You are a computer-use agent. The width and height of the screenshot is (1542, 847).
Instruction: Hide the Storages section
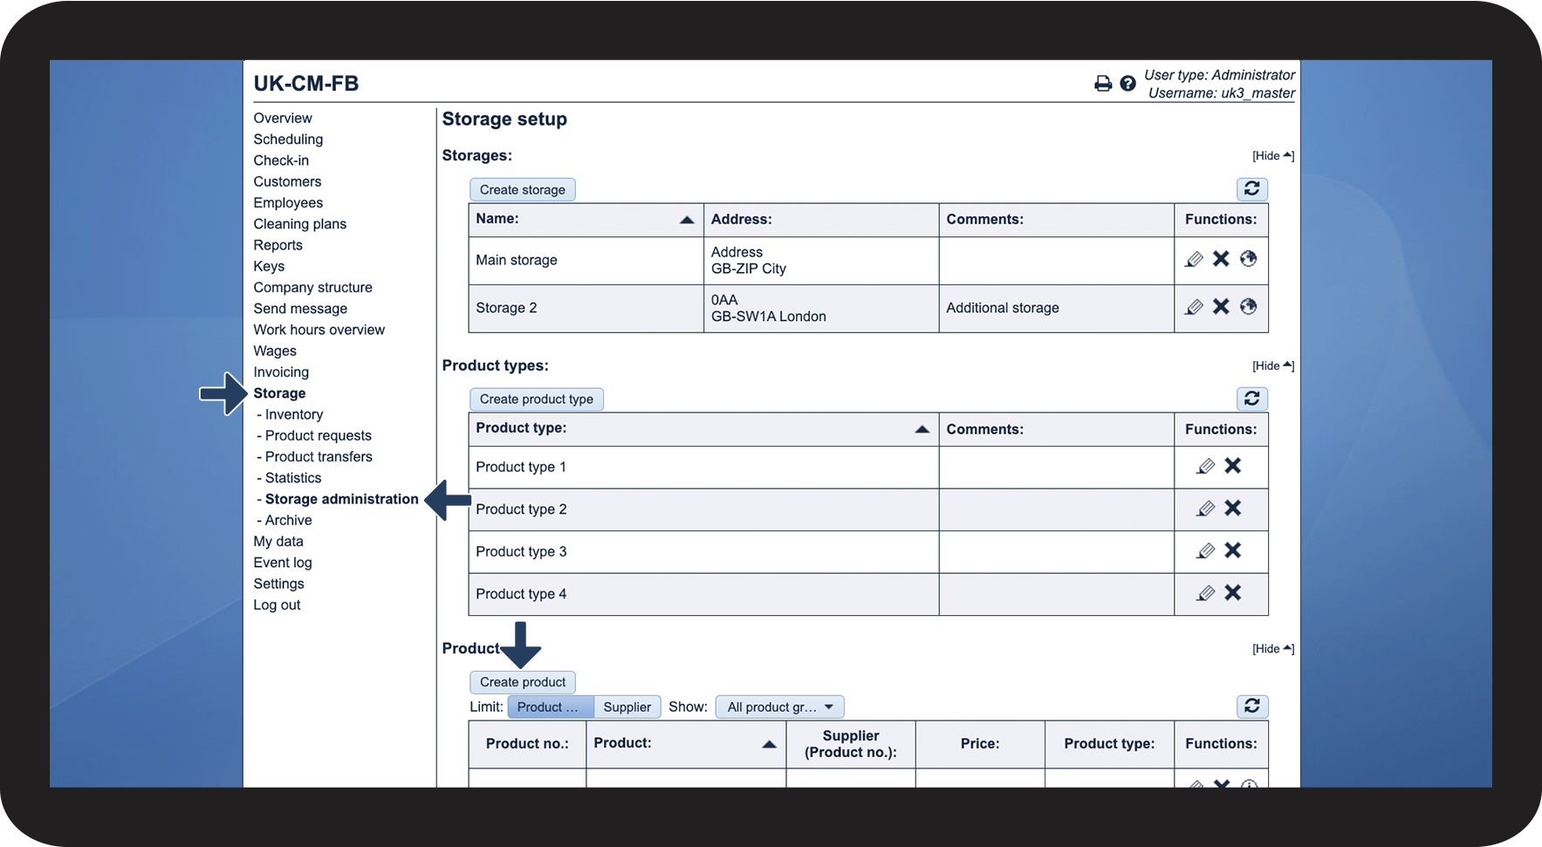point(1273,156)
